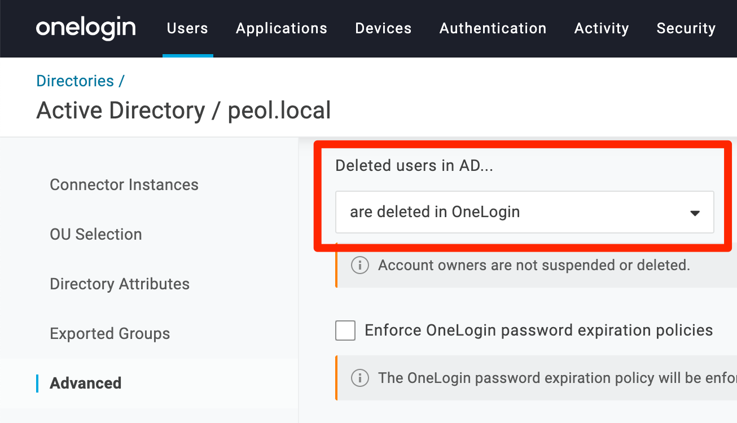Select Exported Groups in the sidebar
This screenshot has width=737, height=423.
click(110, 333)
